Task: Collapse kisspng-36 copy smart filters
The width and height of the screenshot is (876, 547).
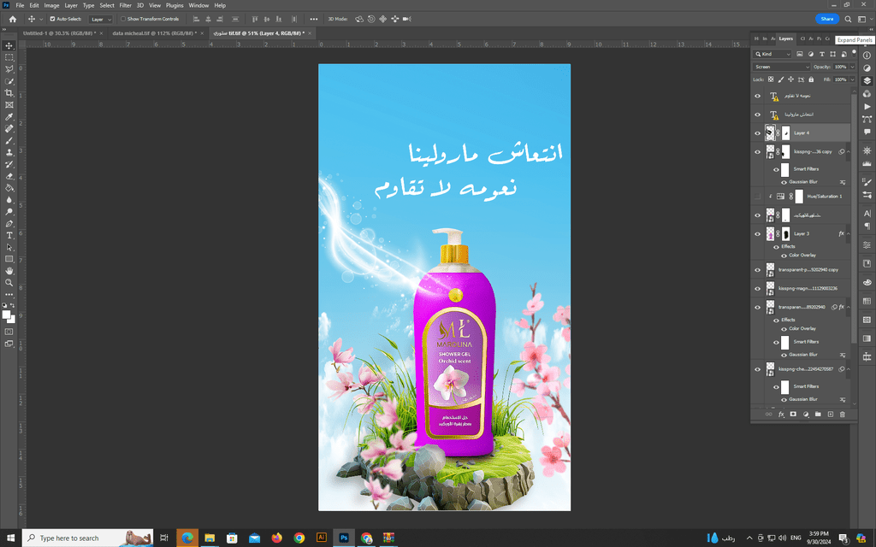Action: click(x=848, y=152)
